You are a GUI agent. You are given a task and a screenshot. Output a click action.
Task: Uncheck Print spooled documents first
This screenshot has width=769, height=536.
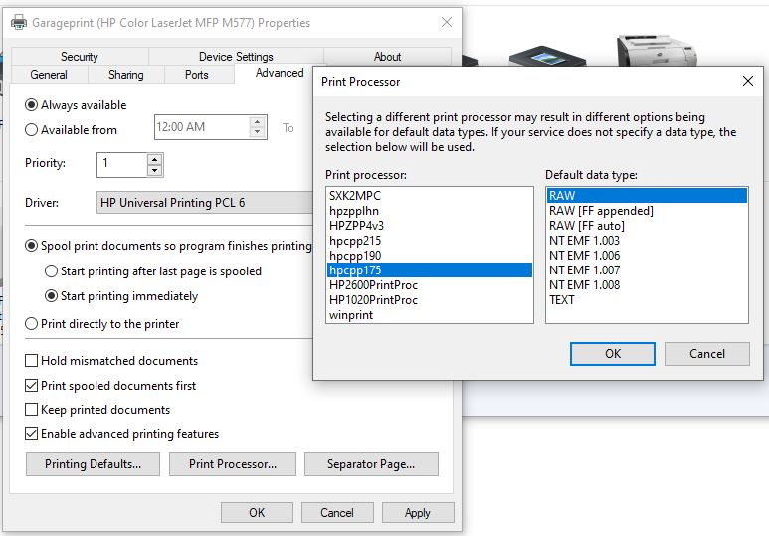(32, 386)
